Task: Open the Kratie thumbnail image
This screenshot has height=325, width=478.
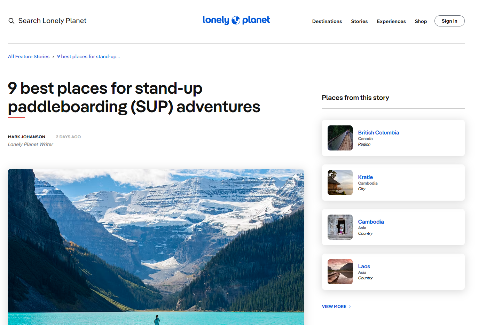Action: [340, 183]
